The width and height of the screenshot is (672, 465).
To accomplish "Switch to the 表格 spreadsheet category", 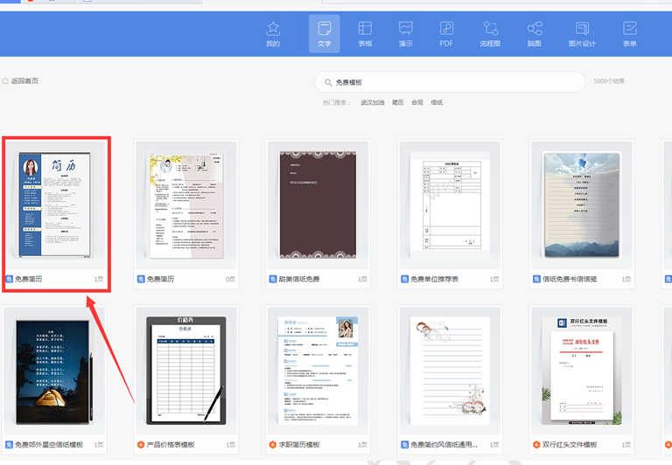I will click(x=365, y=34).
